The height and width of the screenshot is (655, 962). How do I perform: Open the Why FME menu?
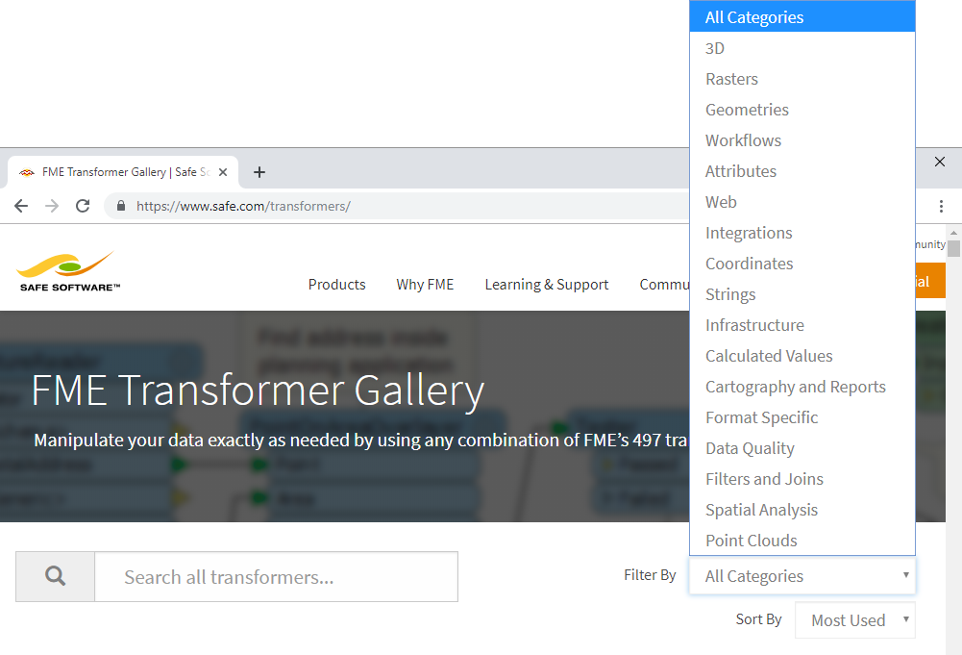coord(425,285)
